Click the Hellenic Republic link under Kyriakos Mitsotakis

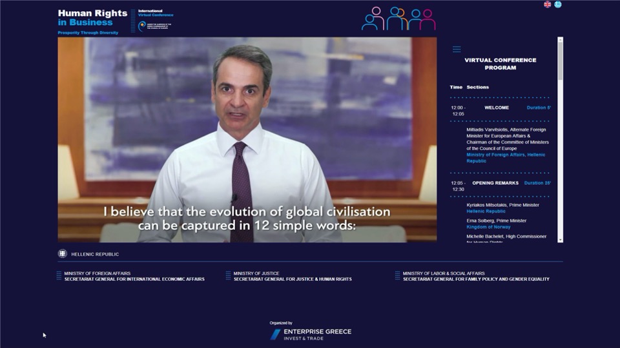click(x=486, y=211)
